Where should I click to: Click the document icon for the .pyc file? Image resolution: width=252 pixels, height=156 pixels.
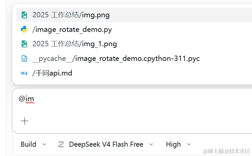coord(24,59)
